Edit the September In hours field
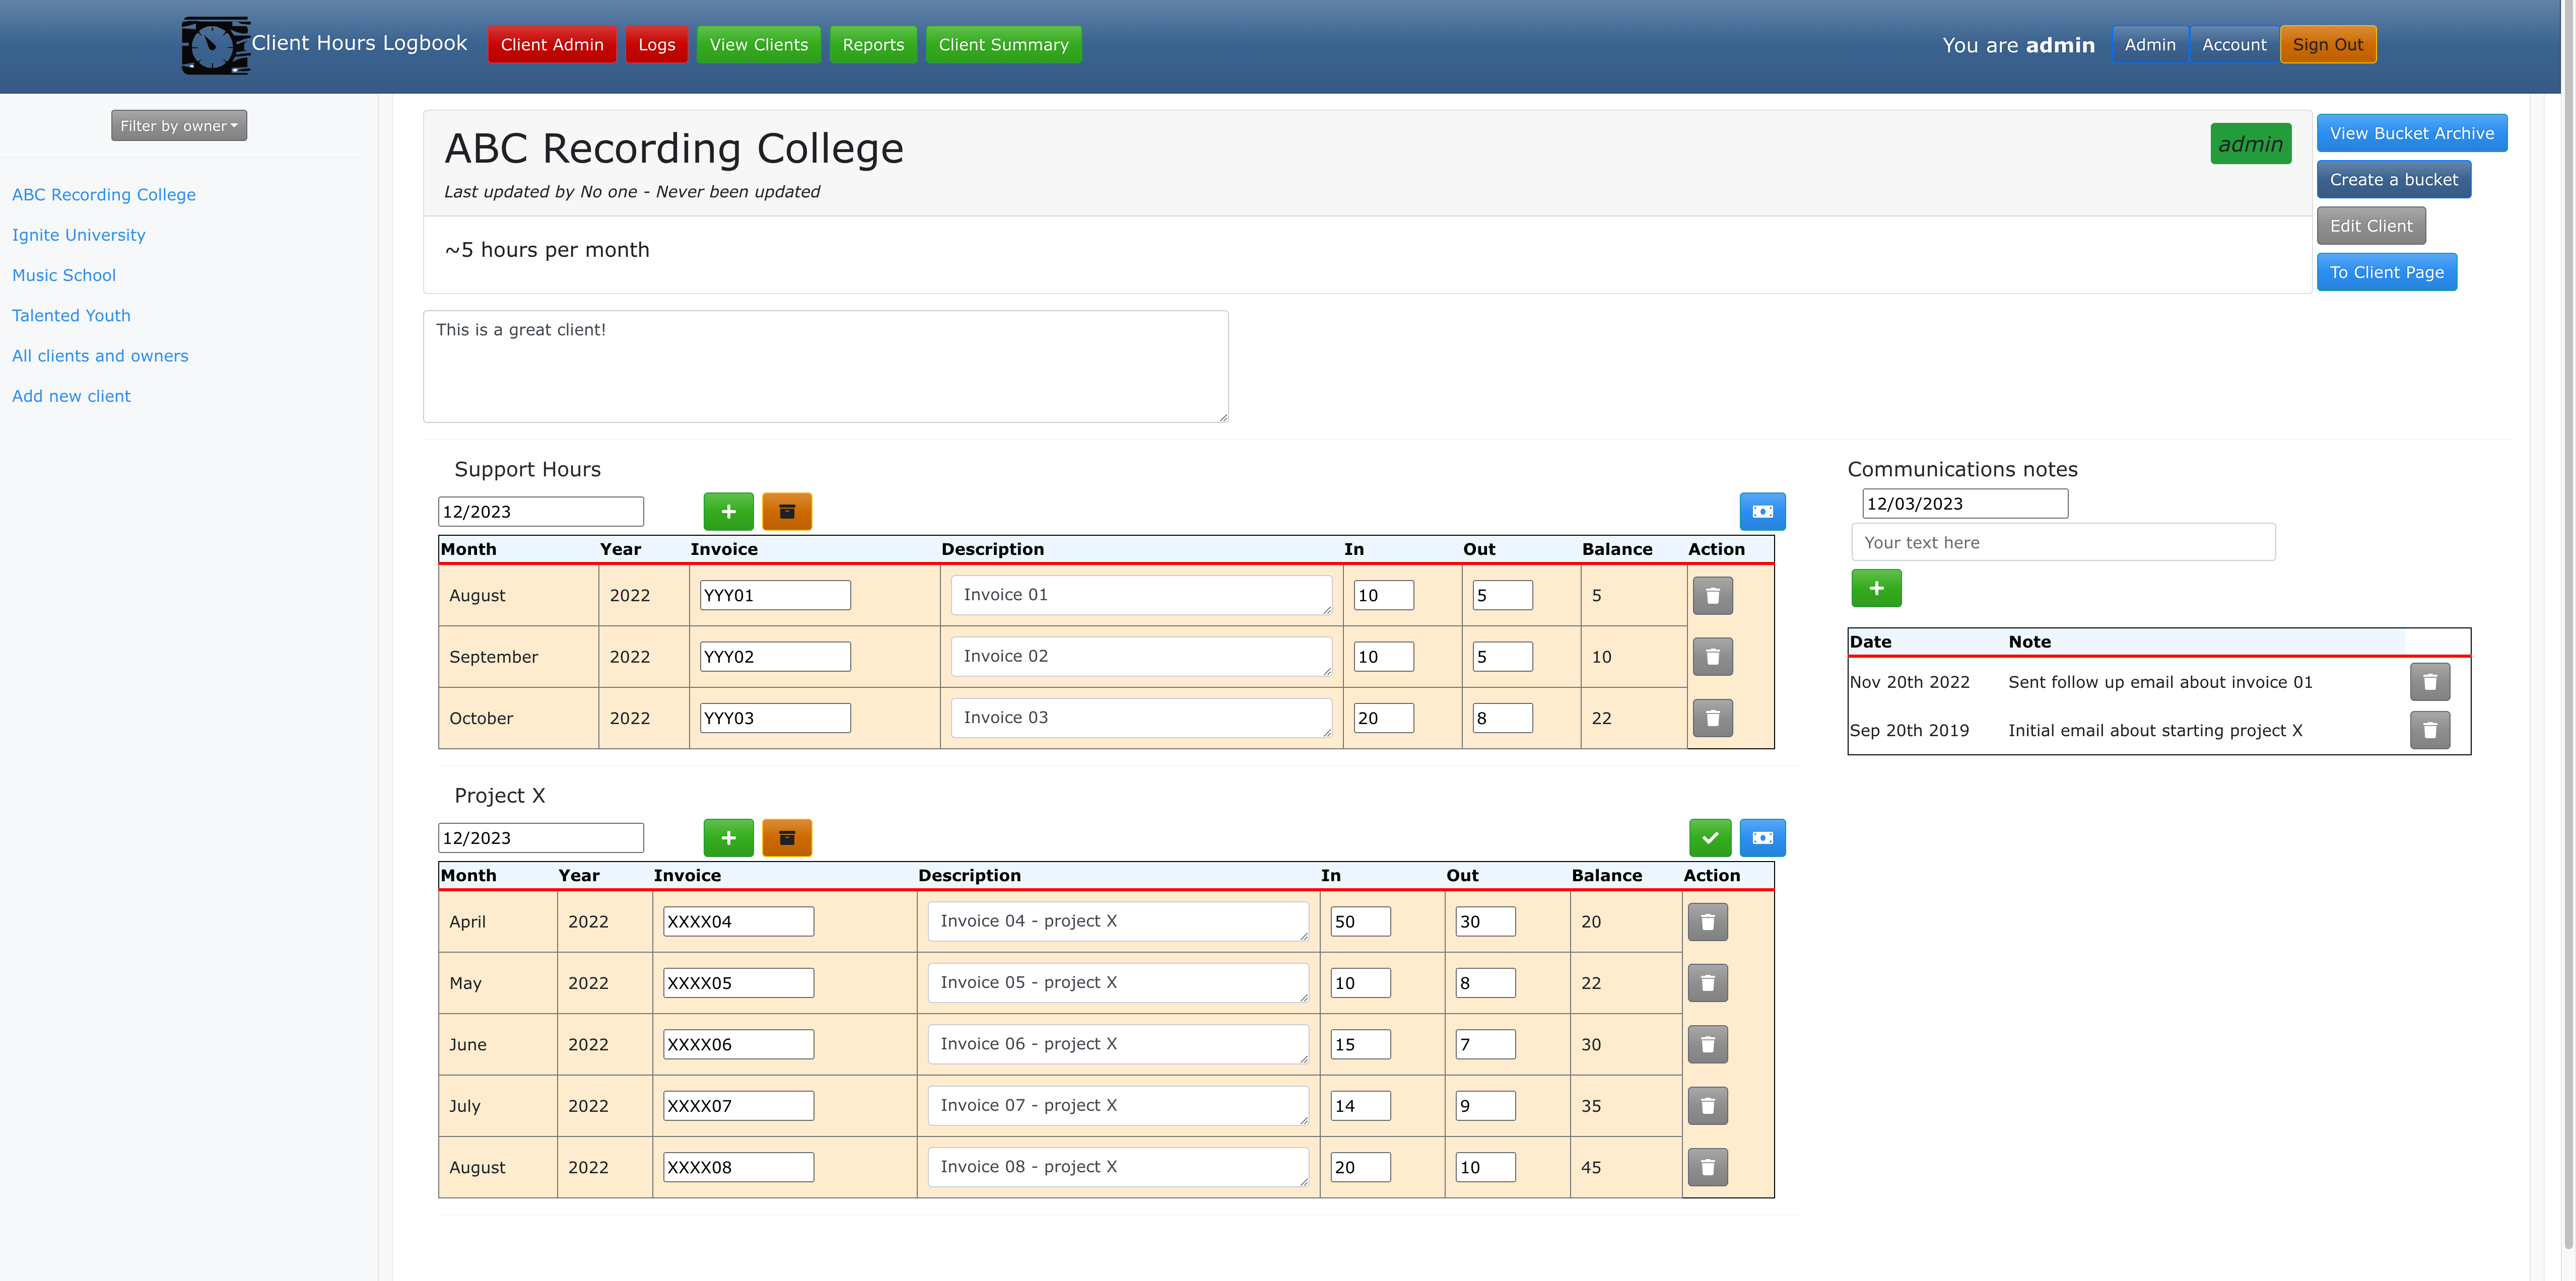Image resolution: width=2576 pixels, height=1281 pixels. click(1383, 656)
